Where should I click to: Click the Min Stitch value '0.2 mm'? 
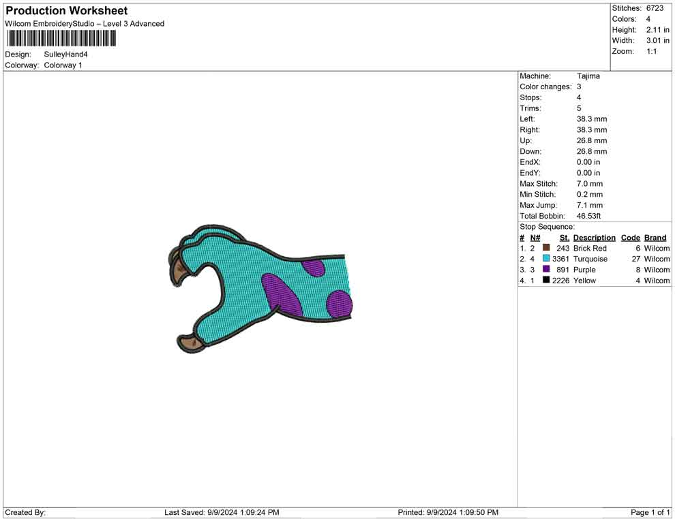[x=590, y=194]
